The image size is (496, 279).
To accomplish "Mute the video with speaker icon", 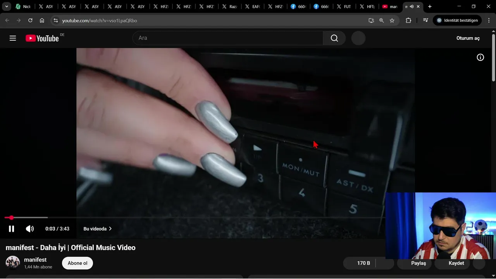I will [30, 229].
